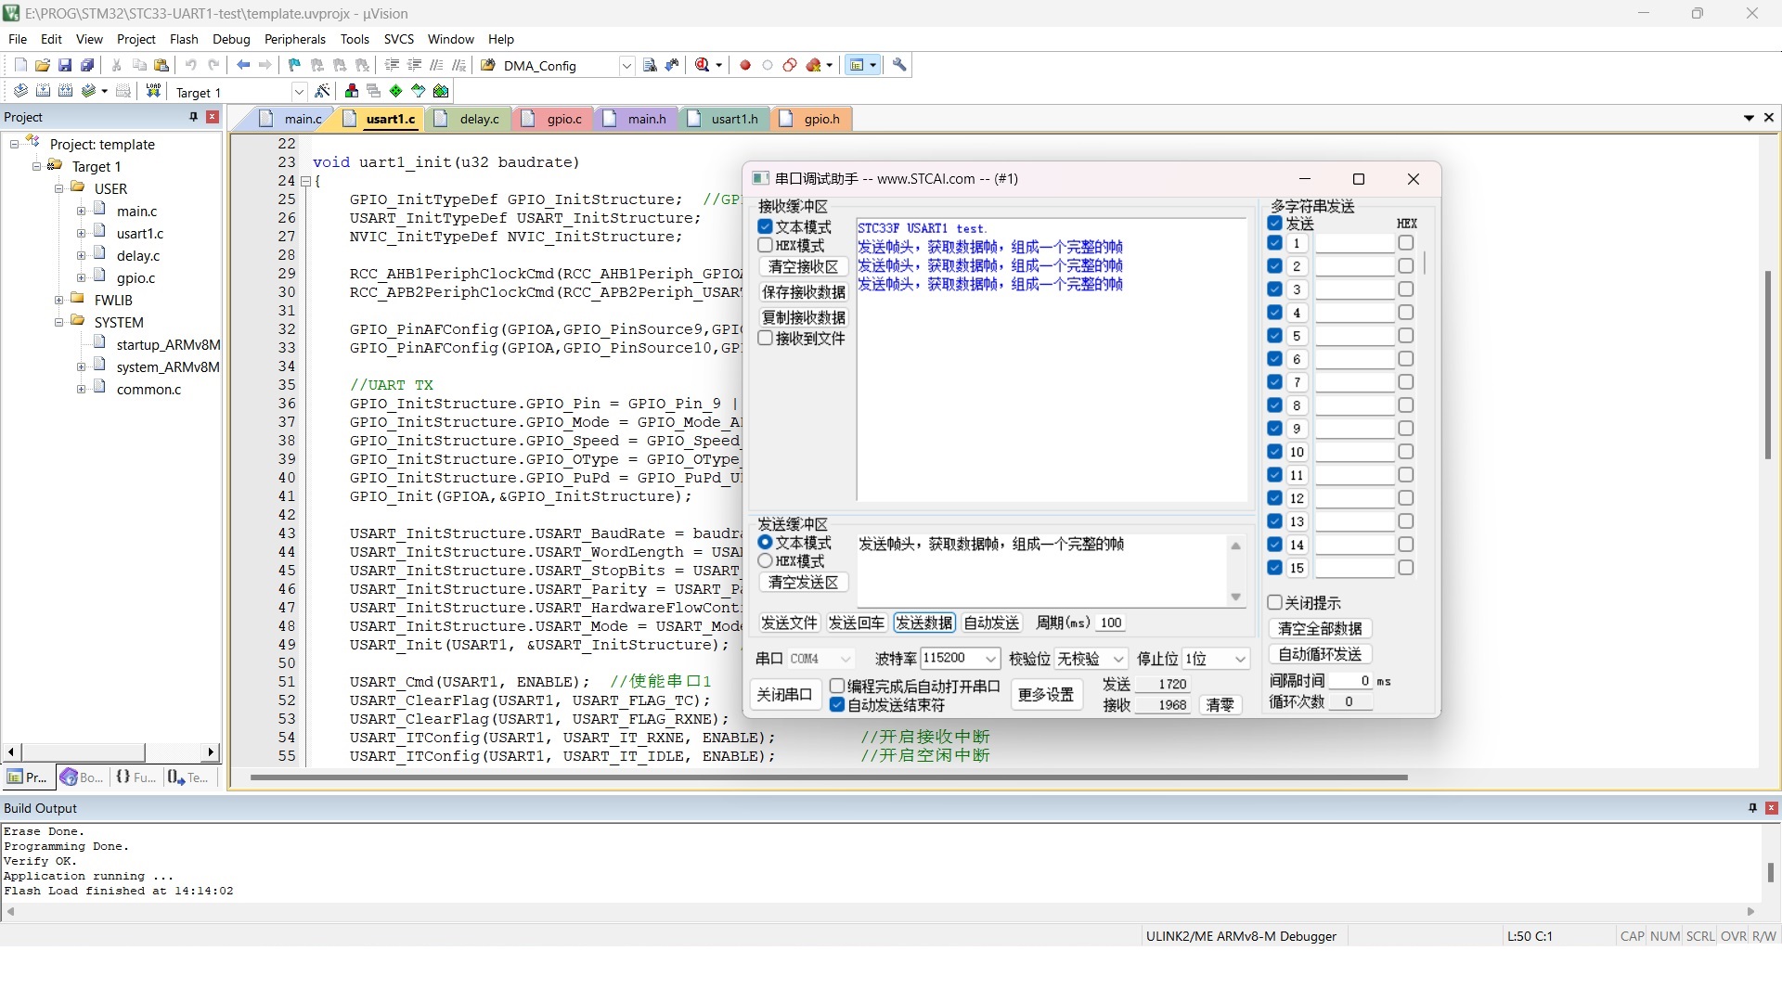
Task: Click the 清空接收区 button
Action: tap(804, 266)
